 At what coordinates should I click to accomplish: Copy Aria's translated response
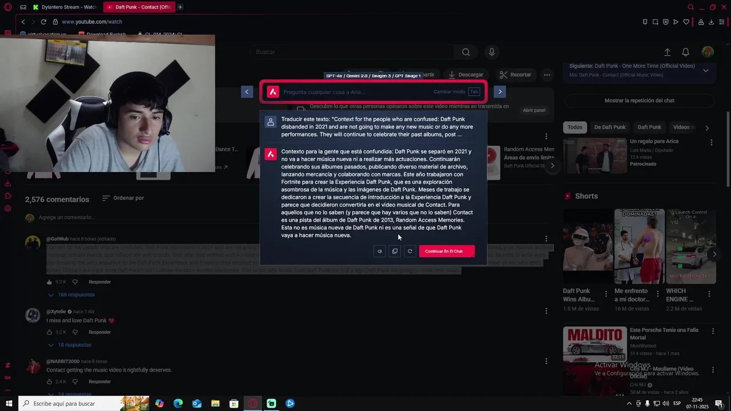coord(395,251)
